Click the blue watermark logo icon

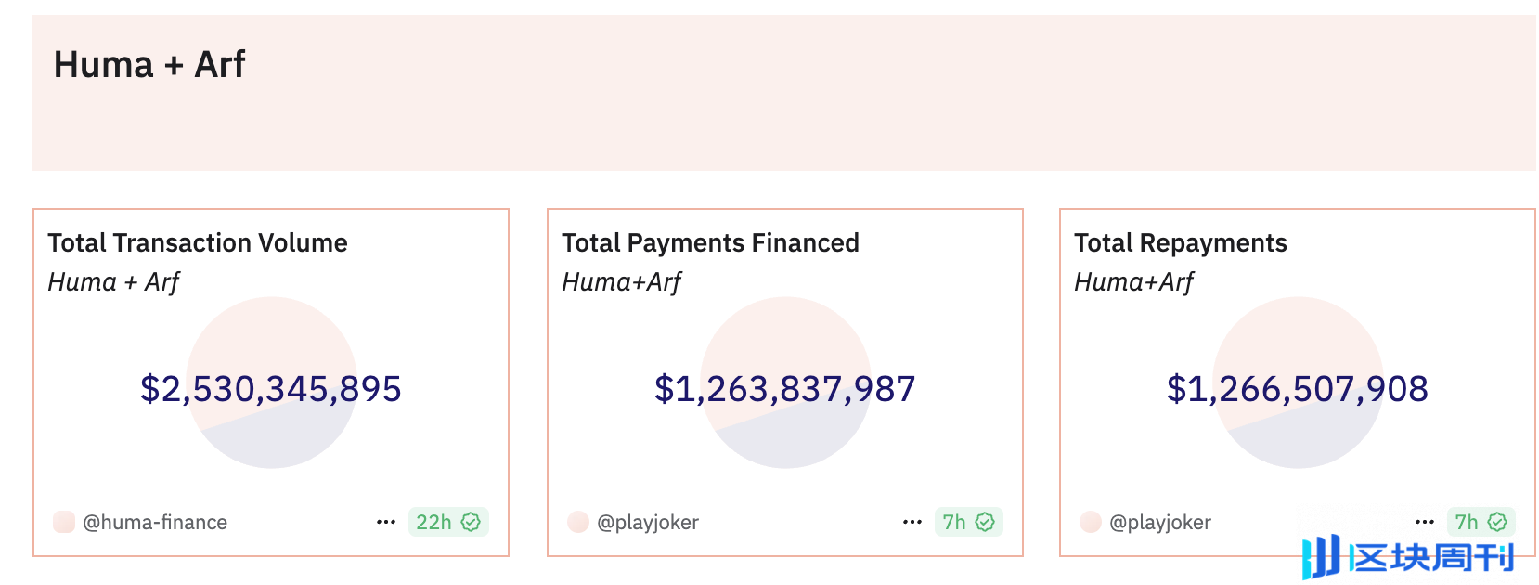pyautogui.click(x=1320, y=556)
